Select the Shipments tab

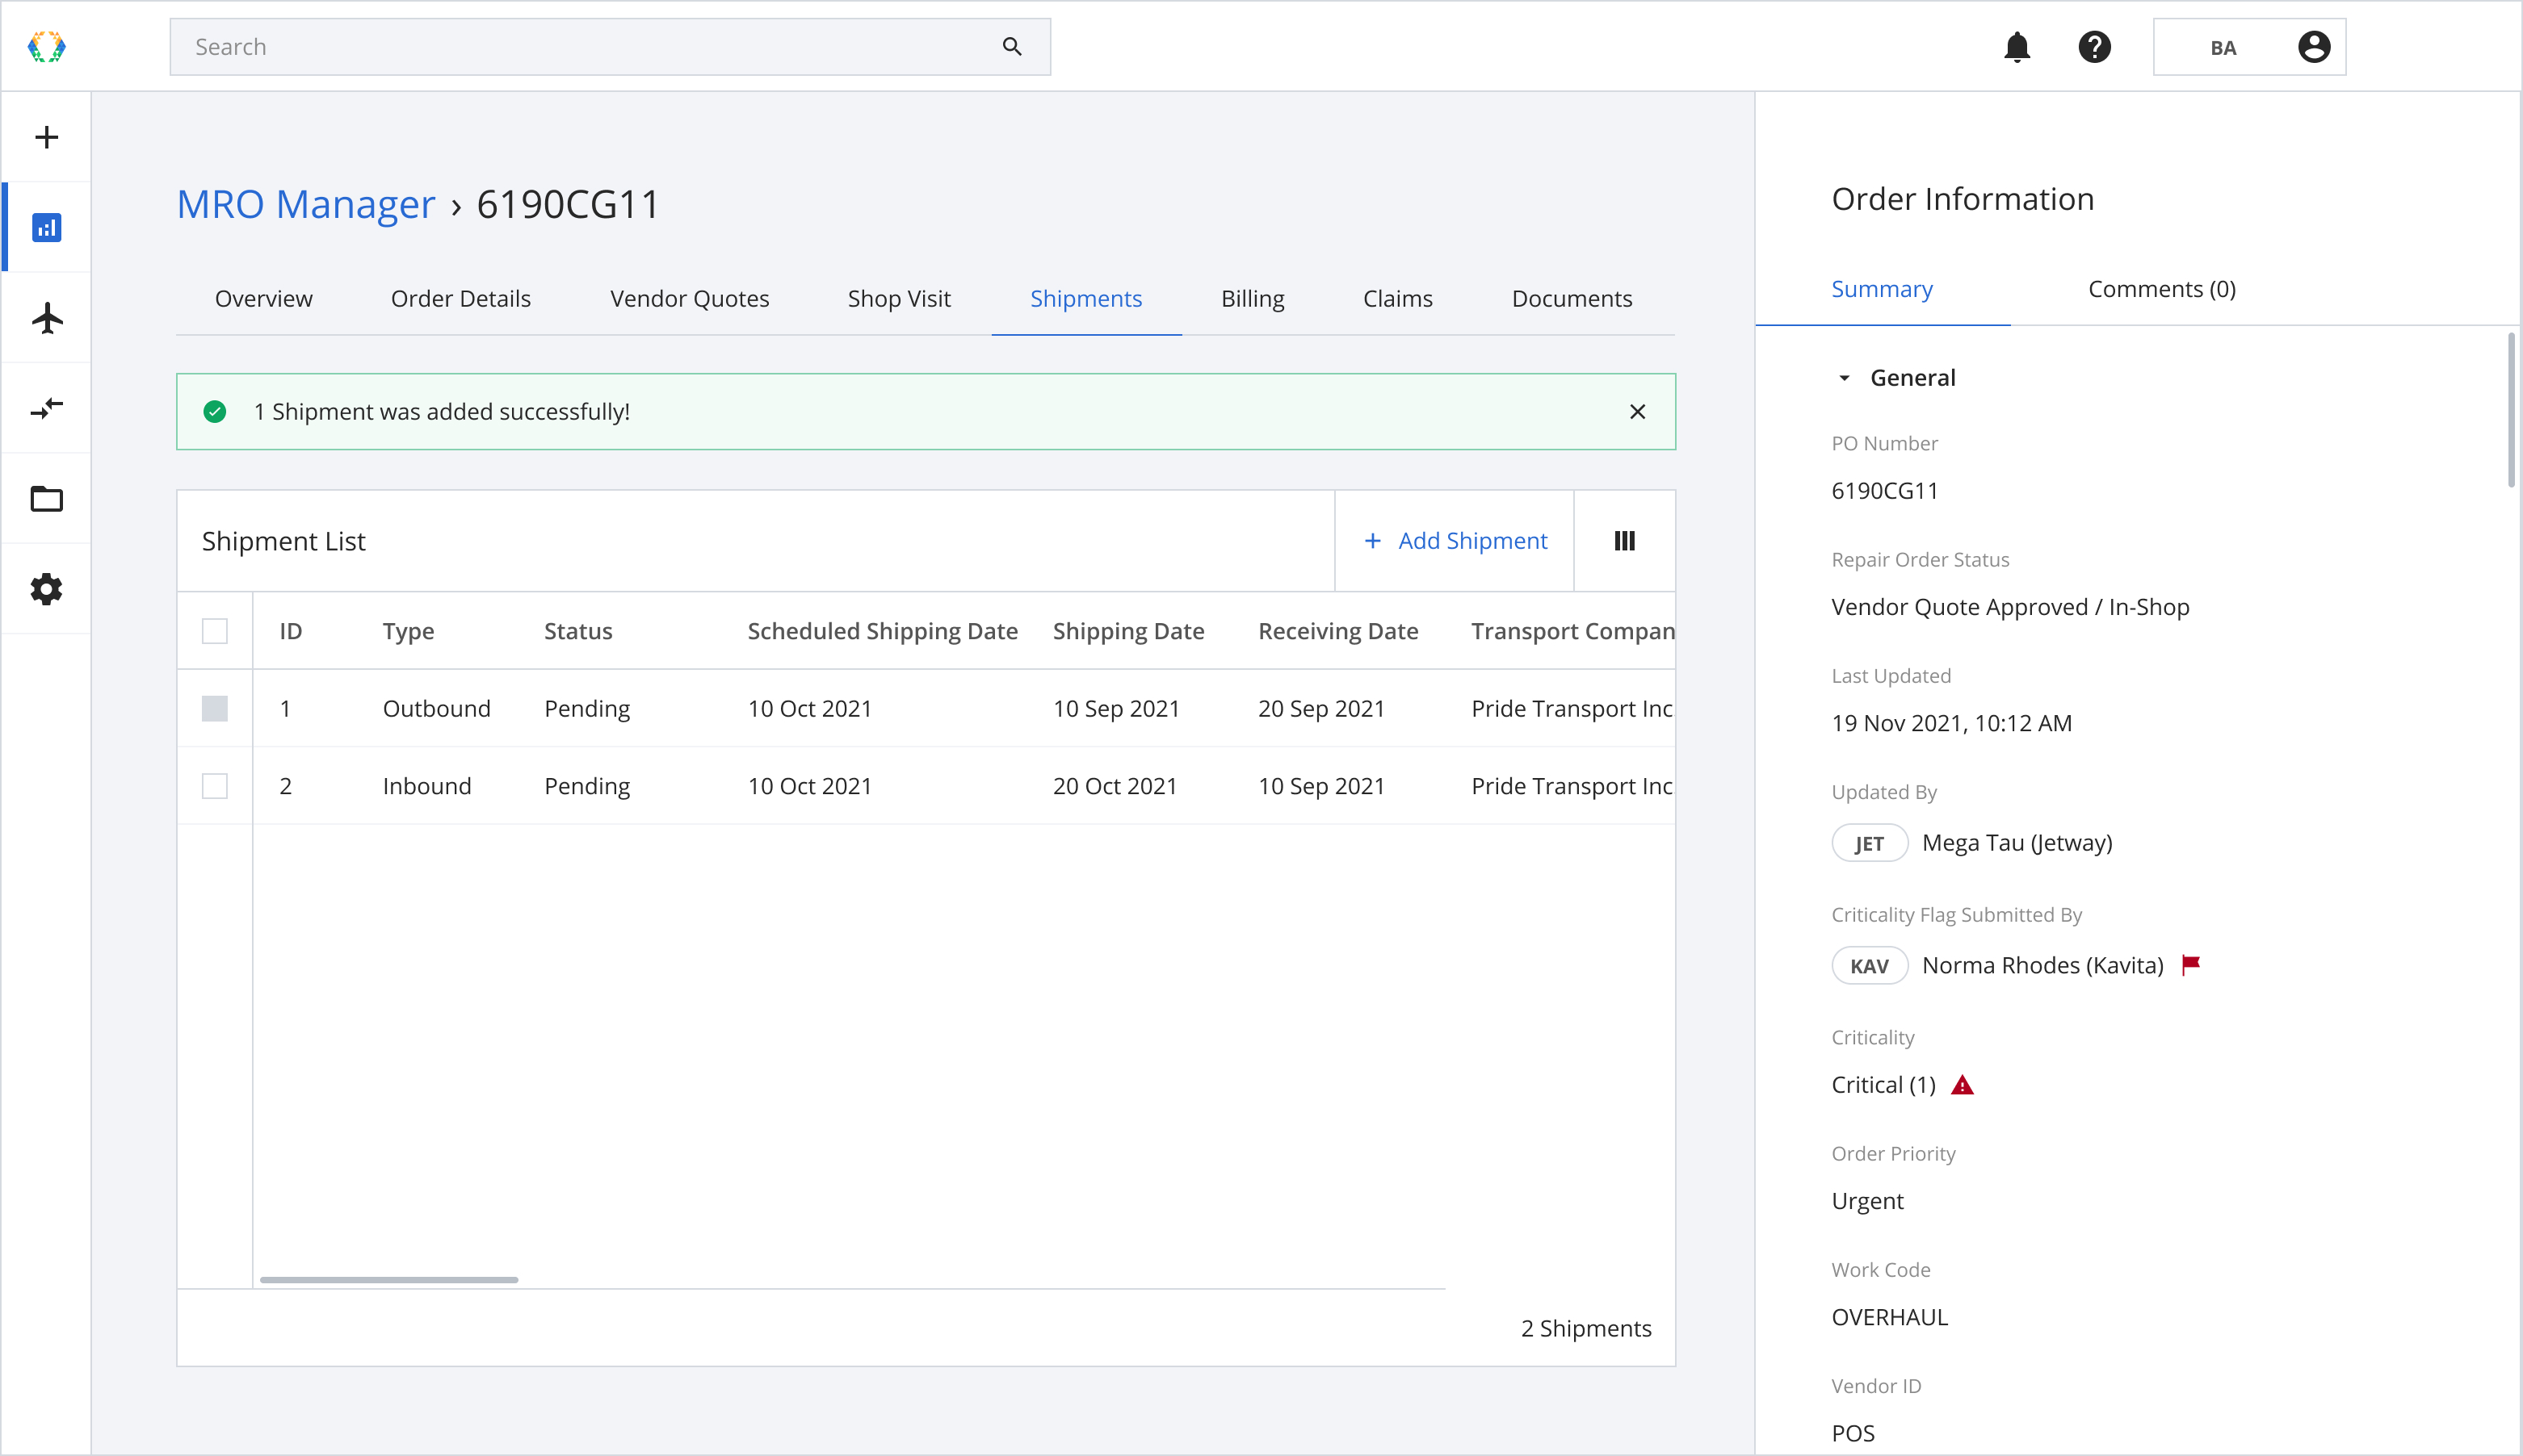pyautogui.click(x=1085, y=299)
